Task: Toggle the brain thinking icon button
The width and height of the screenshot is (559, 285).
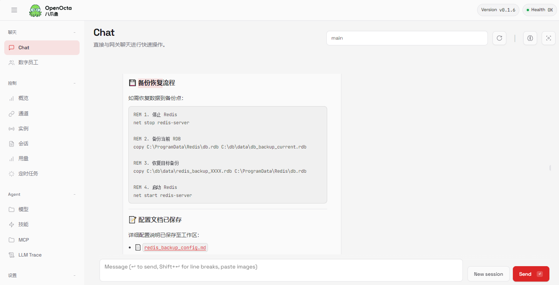Action: (x=530, y=38)
